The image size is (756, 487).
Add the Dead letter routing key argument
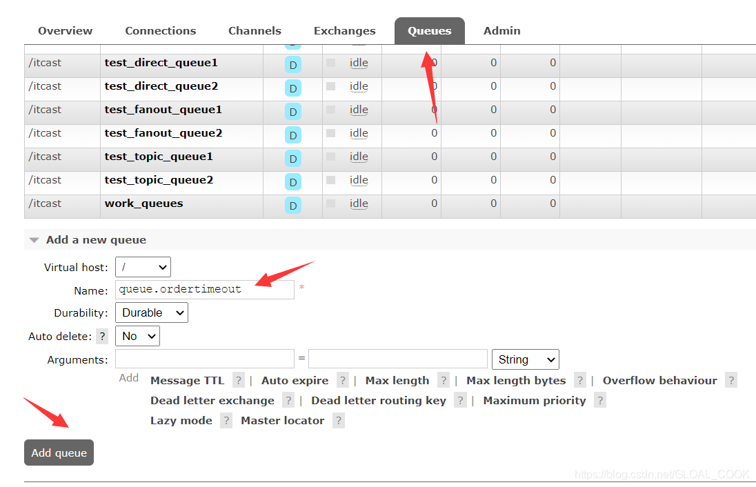point(379,401)
